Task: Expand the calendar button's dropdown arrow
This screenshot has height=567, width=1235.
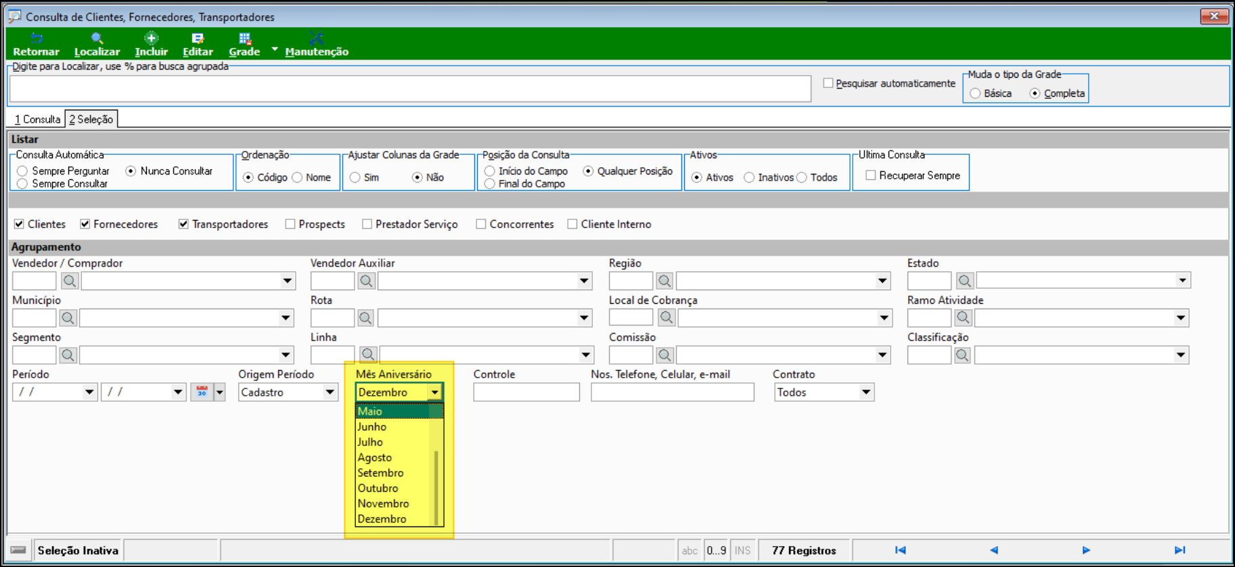Action: click(x=219, y=392)
